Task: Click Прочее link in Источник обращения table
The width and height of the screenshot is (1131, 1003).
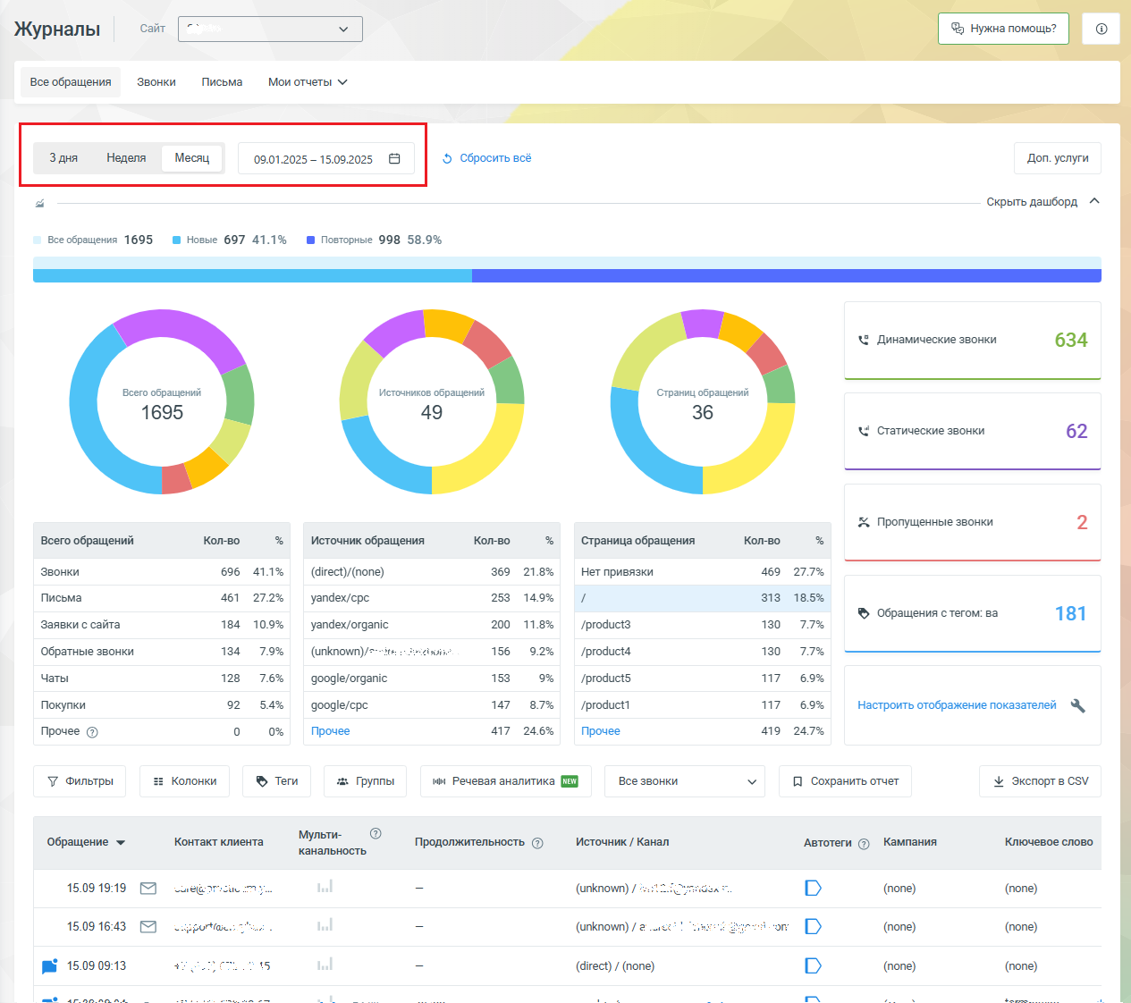Action: [x=330, y=731]
